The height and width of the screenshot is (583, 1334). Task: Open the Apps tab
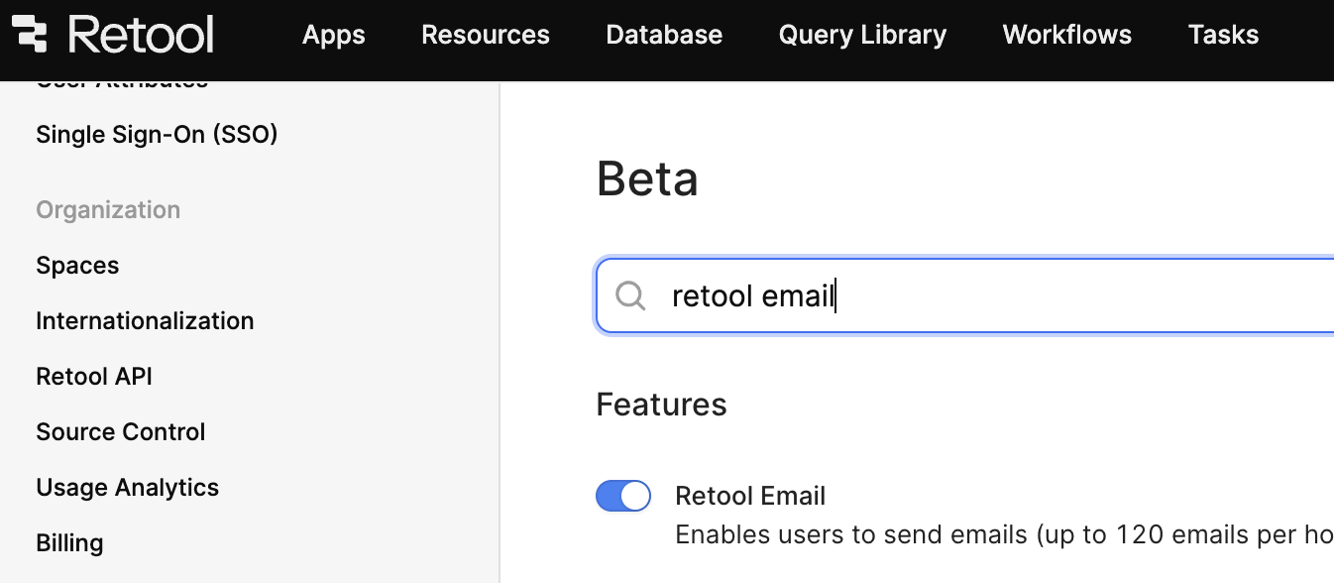click(x=334, y=35)
